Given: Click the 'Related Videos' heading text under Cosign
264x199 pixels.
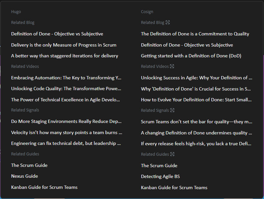Looking at the screenshot, I should (x=155, y=67).
